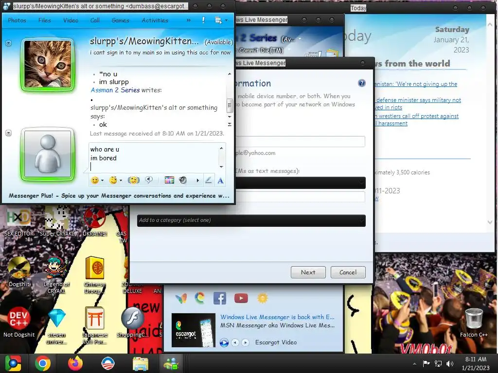Open the Not Dogshit Dev C++ shortcut
The image size is (498, 373).
19,322
